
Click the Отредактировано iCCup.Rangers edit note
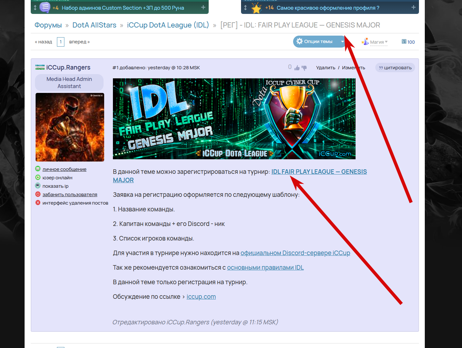(x=195, y=322)
